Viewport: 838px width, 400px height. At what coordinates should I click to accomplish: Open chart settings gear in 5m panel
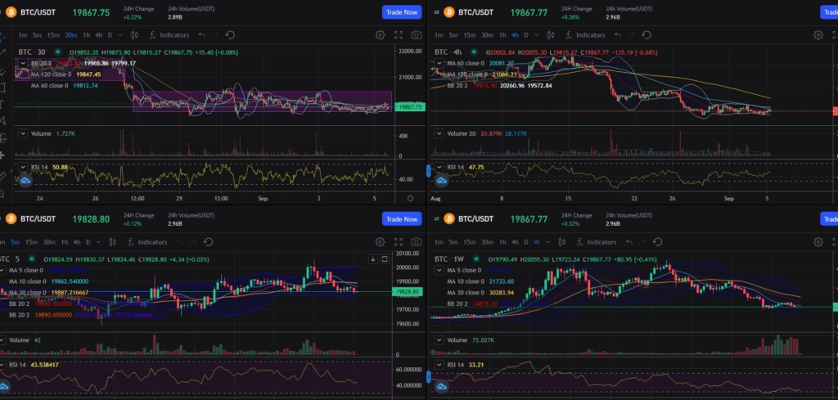coord(380,242)
